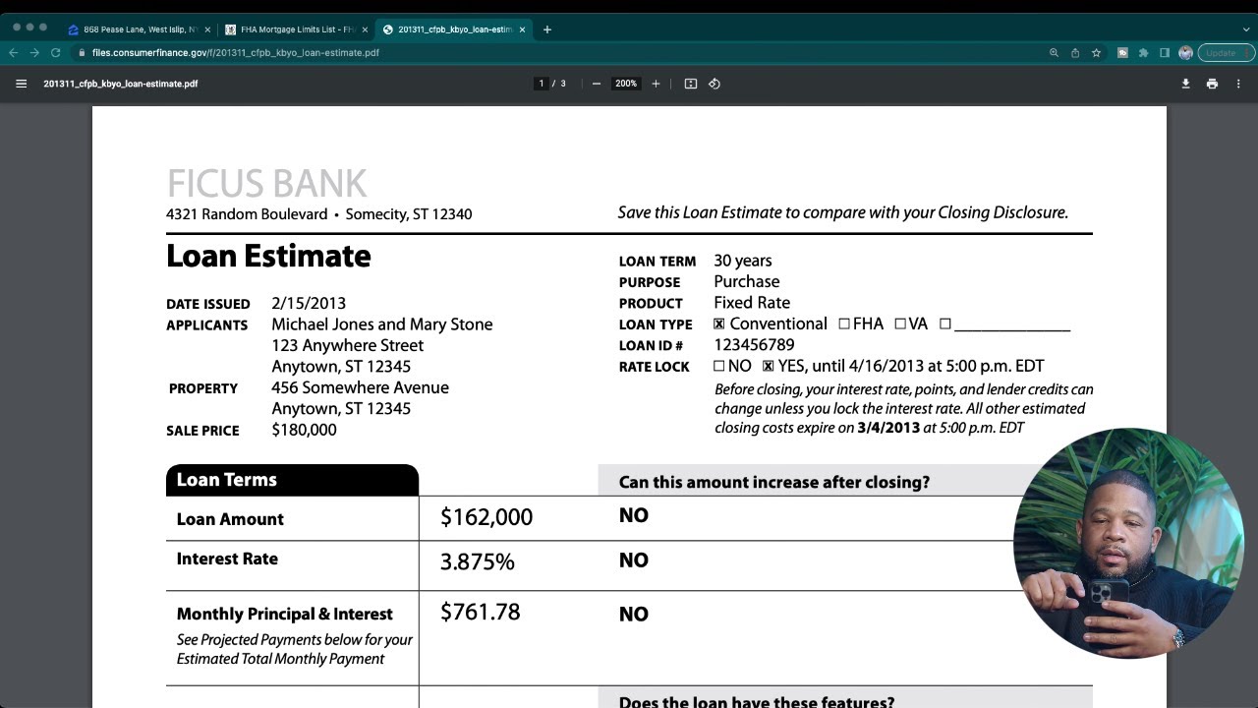The height and width of the screenshot is (708, 1258).
Task: Click the Update browser button
Action: click(1226, 52)
